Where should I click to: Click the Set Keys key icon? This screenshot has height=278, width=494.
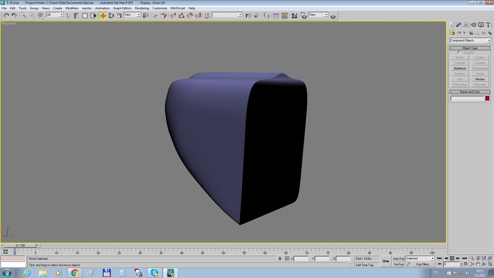click(385, 261)
